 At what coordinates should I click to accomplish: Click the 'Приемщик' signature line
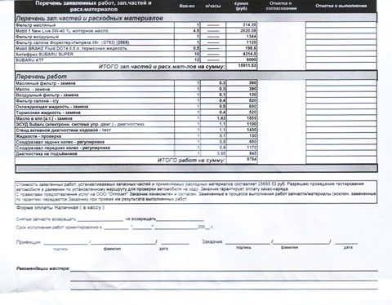(65, 242)
